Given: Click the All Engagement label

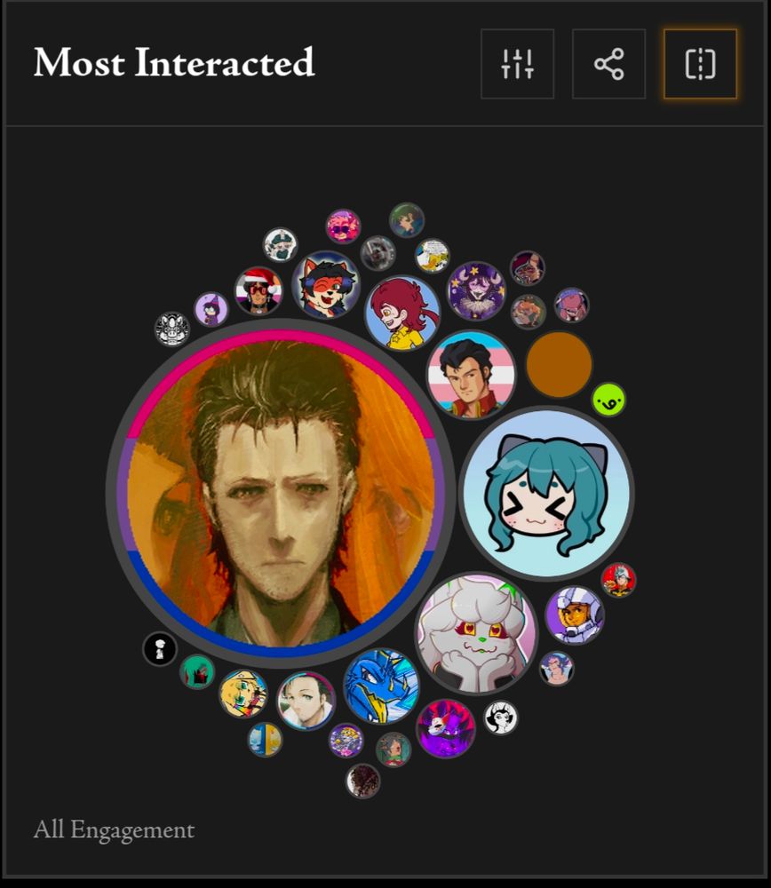Looking at the screenshot, I should pos(114,830).
